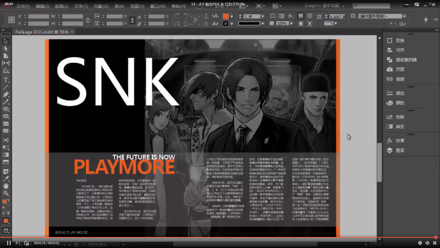Screen dimensions: 440x248
Task: Select the Direct Selection tool
Action: click(x=6, y=49)
